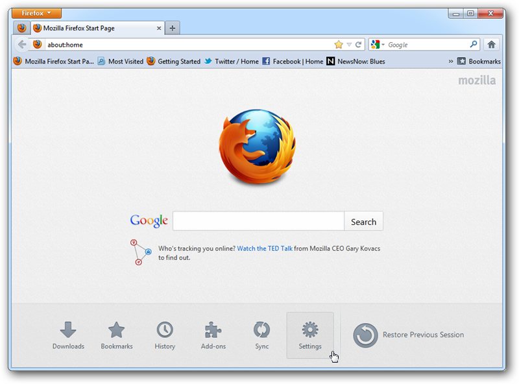Switch to Mozilla Firefox Start Page tab
Image resolution: width=519 pixels, height=384 pixels.
pos(98,28)
